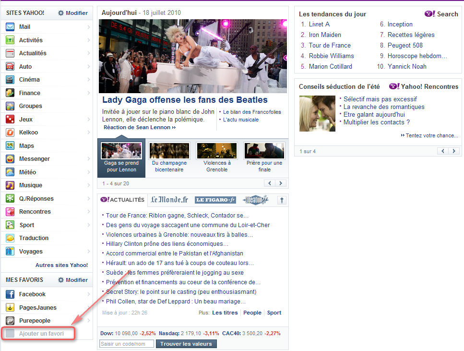Switch to the Y! Actualités tab
464x351 pixels.
(x=122, y=200)
